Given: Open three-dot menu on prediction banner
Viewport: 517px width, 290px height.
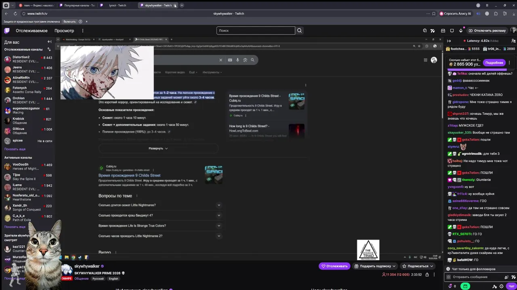Looking at the screenshot, I should (x=509, y=63).
